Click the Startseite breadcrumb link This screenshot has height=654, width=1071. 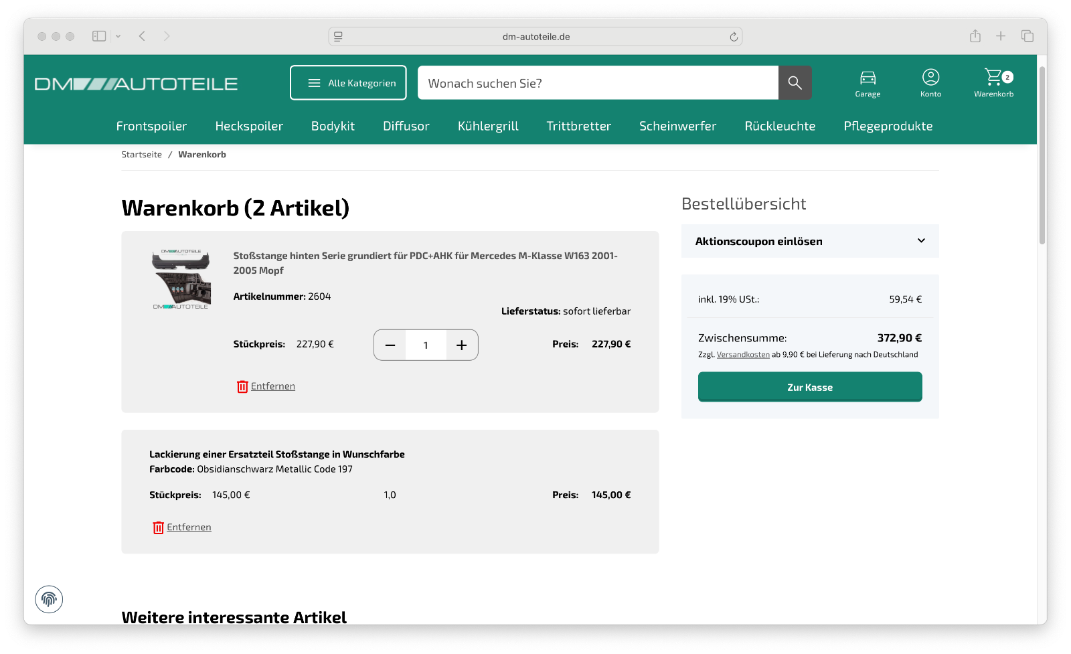pyautogui.click(x=141, y=155)
